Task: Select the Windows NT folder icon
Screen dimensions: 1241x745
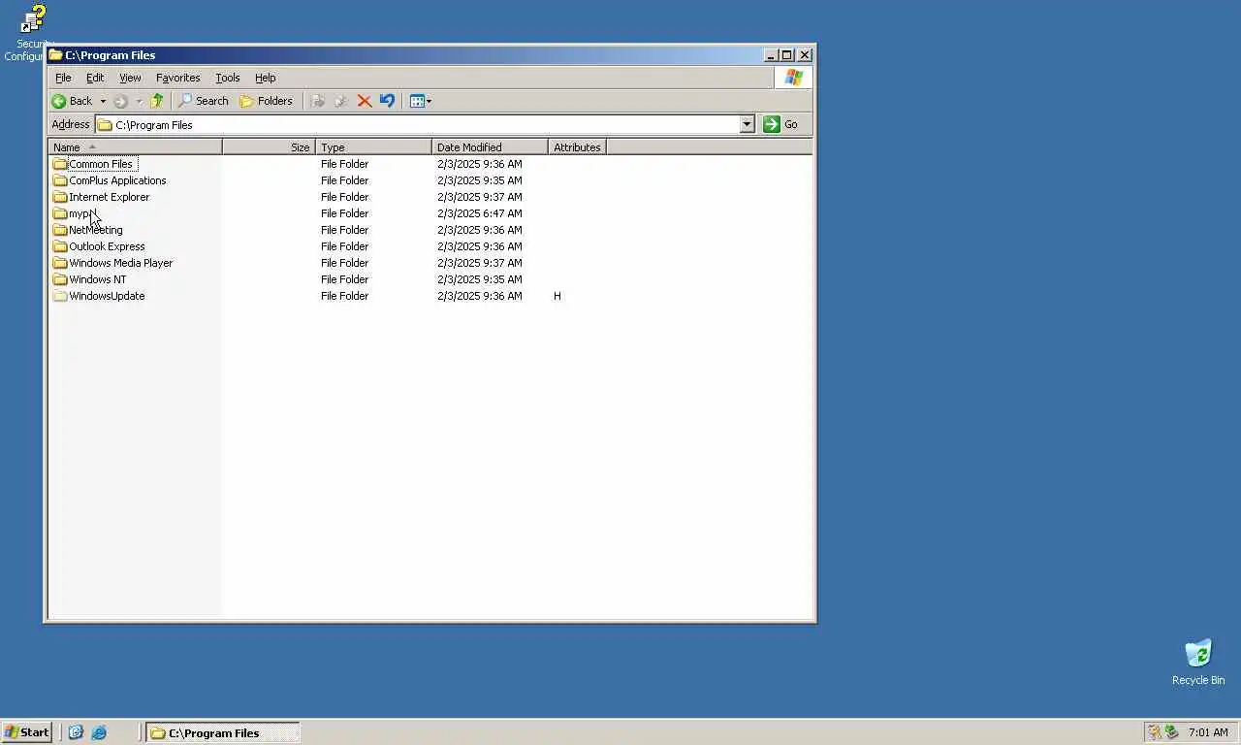Action: (60, 279)
